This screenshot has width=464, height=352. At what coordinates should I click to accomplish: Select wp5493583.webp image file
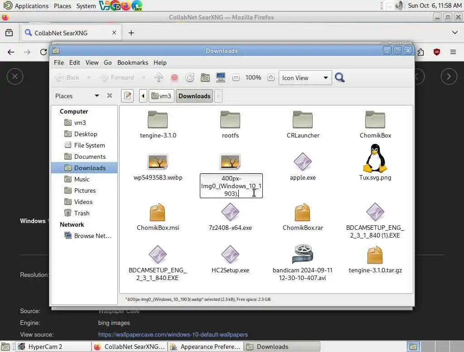point(158,162)
